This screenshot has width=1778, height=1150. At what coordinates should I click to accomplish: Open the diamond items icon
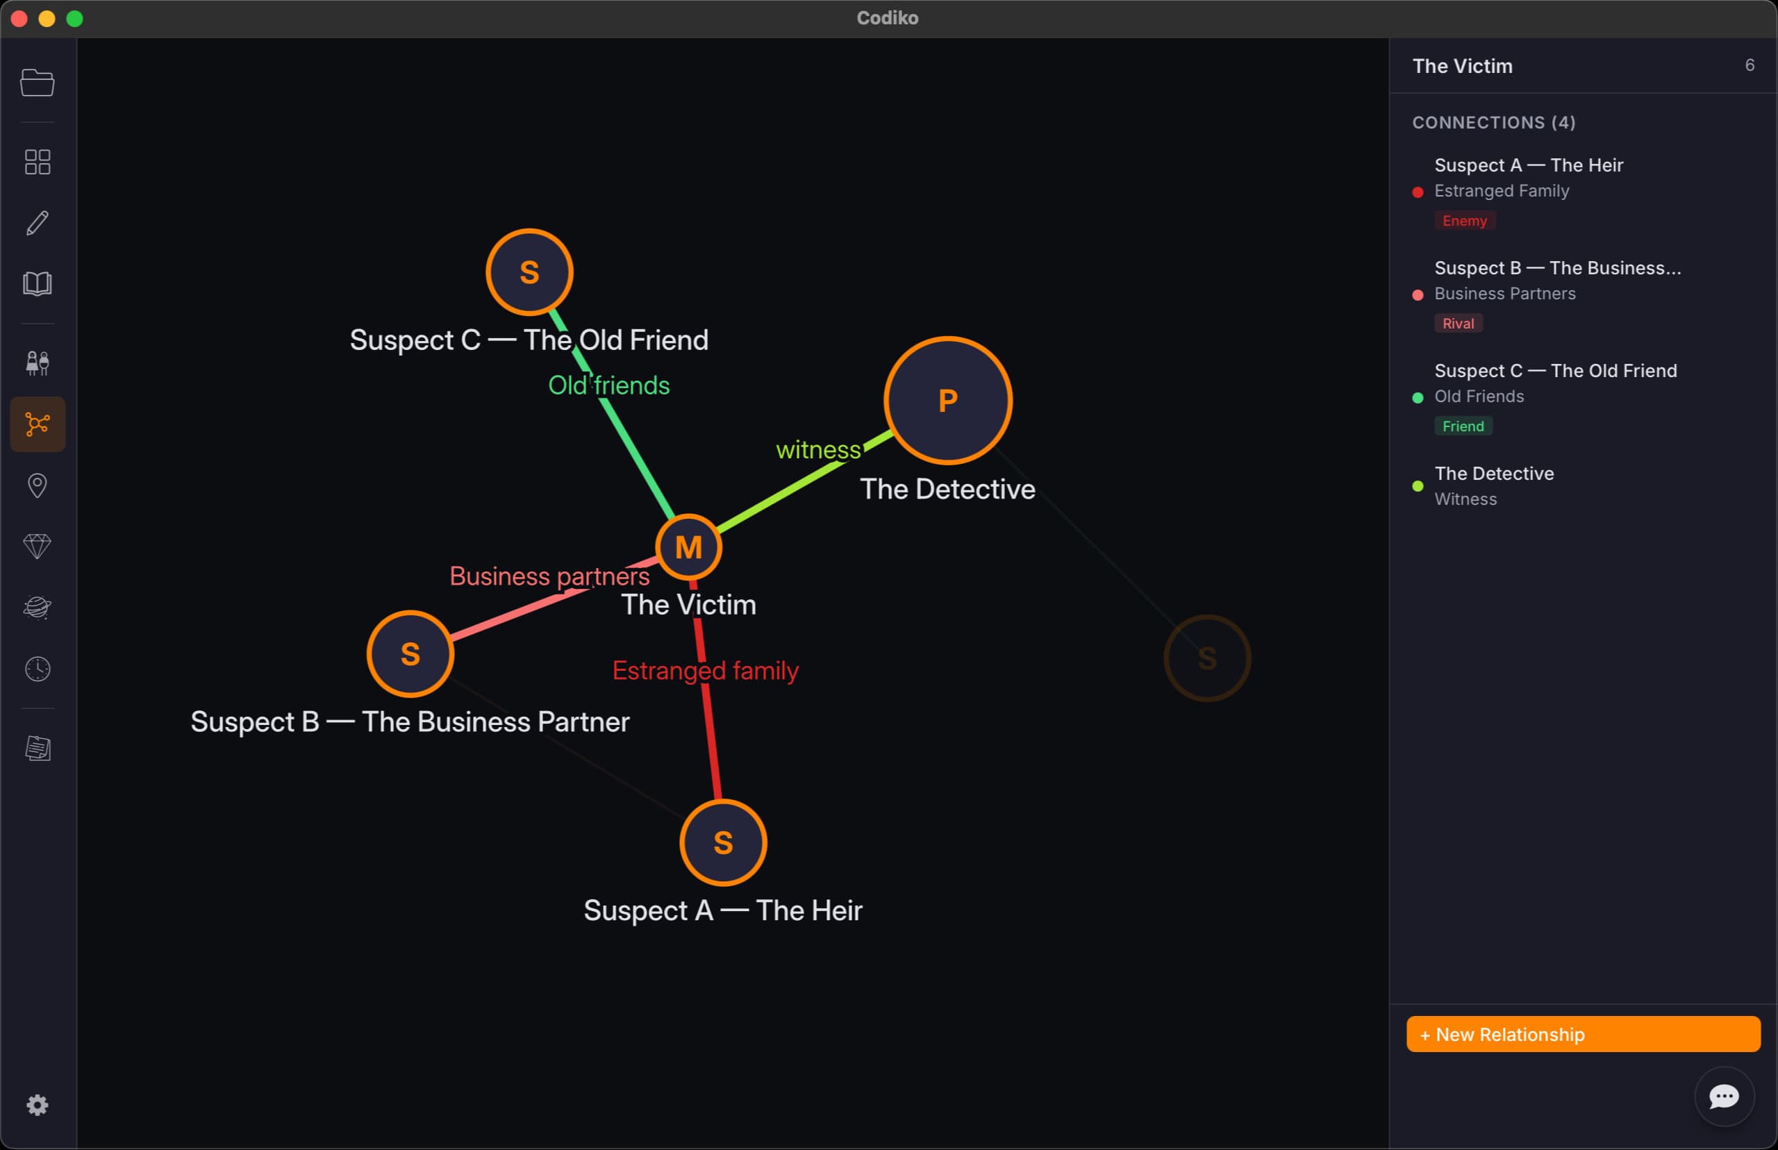[x=38, y=547]
